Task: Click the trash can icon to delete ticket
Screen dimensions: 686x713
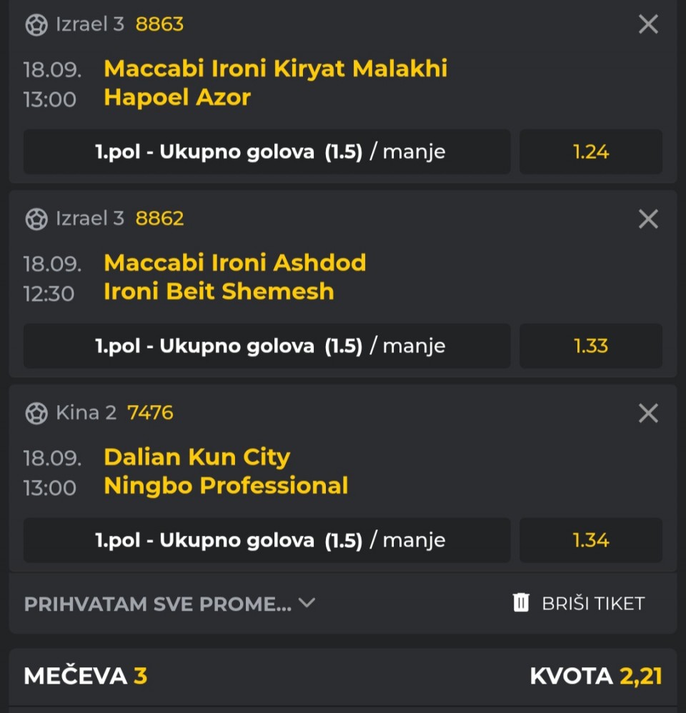Action: (x=521, y=603)
